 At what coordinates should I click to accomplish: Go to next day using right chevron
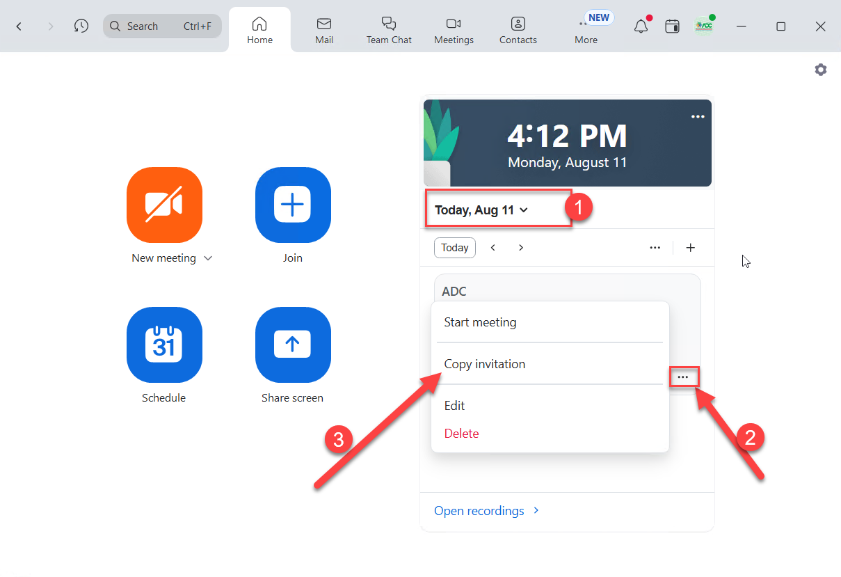pyautogui.click(x=521, y=248)
